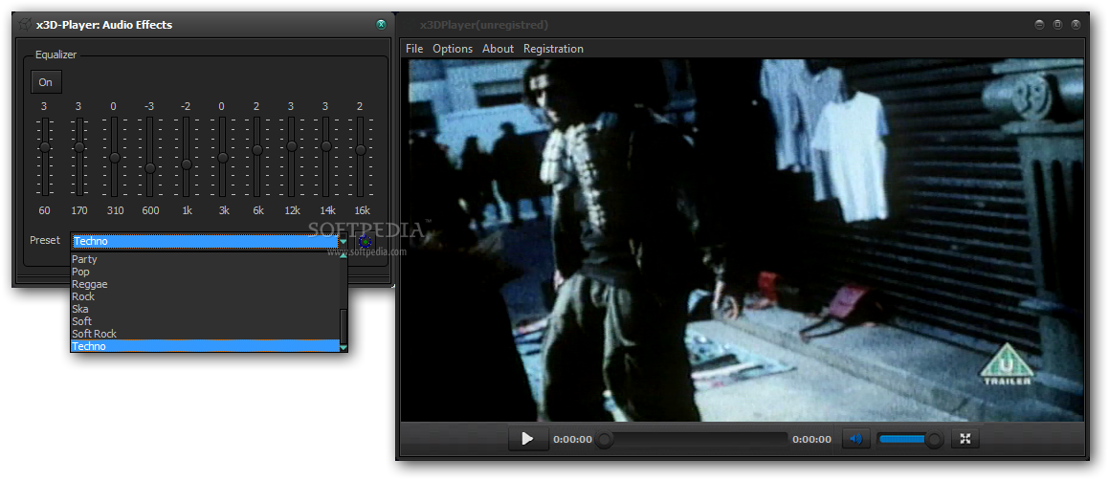Expand the Preset combo box arrow

pos(343,241)
